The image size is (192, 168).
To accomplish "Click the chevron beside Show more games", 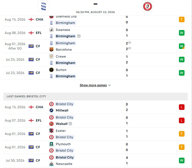I will tap(109, 85).
